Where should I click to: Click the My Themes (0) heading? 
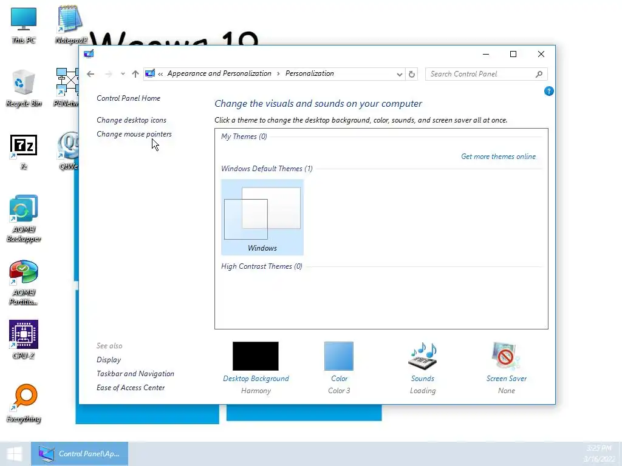tap(244, 137)
